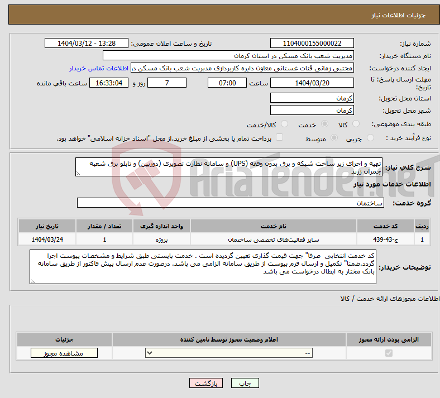Screen dimensions: 440x398
Task: Click the سایر فعالیت‌های تخصصی ساختمان cell
Action: [274, 239]
